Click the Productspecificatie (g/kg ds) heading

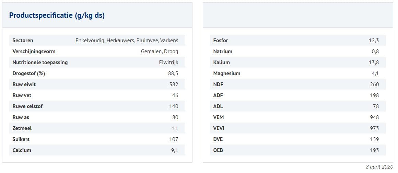coord(57,15)
